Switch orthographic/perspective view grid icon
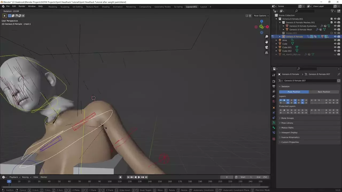The height and width of the screenshot is (192, 342). tap(266, 53)
